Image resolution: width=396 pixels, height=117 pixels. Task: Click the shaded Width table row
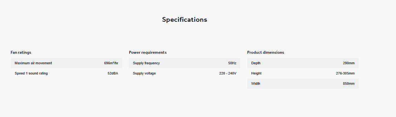[303, 83]
